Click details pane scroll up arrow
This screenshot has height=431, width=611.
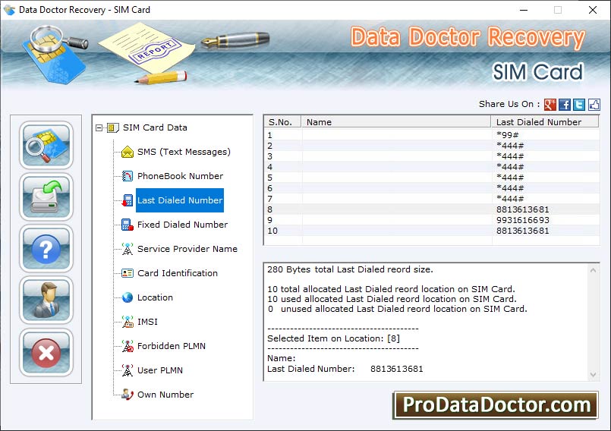coord(593,270)
